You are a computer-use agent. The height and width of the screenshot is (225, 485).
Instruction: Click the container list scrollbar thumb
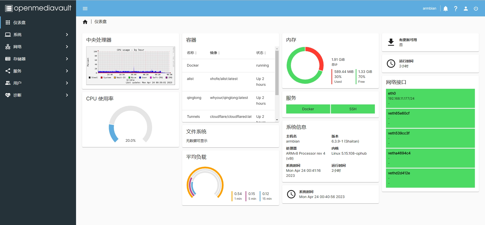click(x=277, y=73)
